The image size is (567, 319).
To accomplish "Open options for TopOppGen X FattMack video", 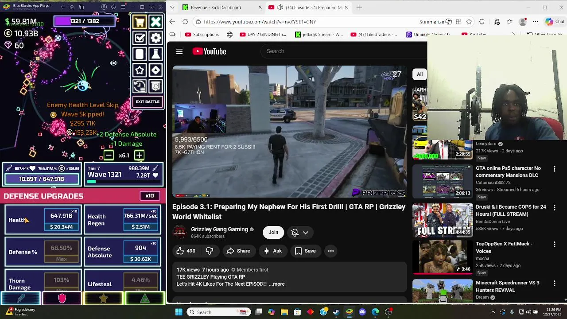I will pos(554,245).
